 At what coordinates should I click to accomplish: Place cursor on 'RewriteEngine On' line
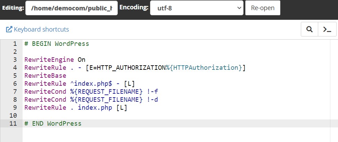(55, 60)
